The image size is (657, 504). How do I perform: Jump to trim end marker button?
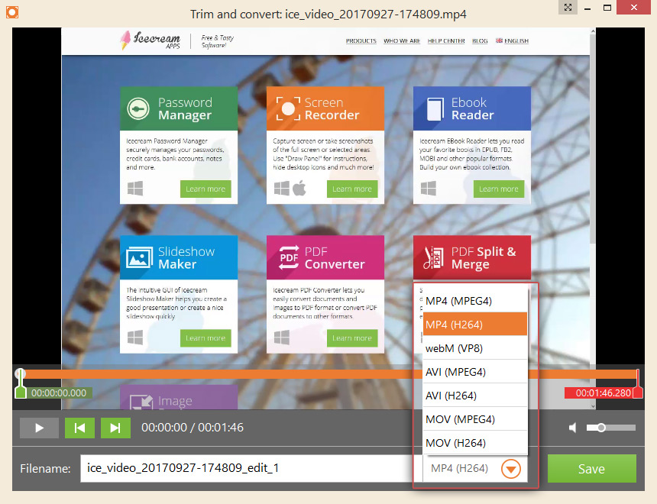point(115,428)
